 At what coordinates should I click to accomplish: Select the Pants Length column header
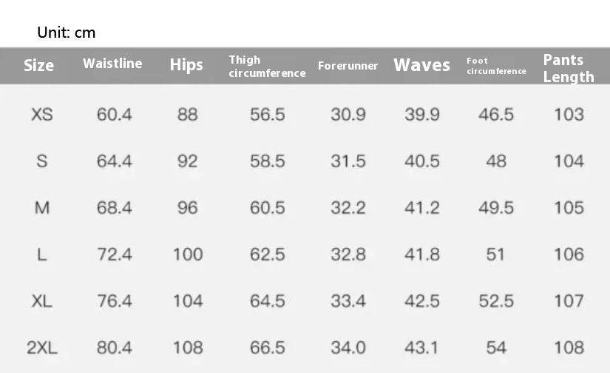[x=569, y=68]
